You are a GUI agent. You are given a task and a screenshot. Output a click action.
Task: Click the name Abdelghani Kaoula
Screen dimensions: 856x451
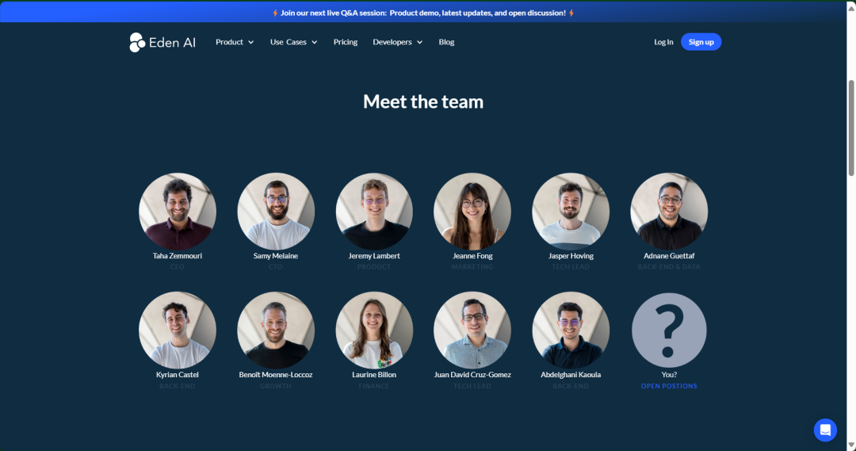click(571, 375)
